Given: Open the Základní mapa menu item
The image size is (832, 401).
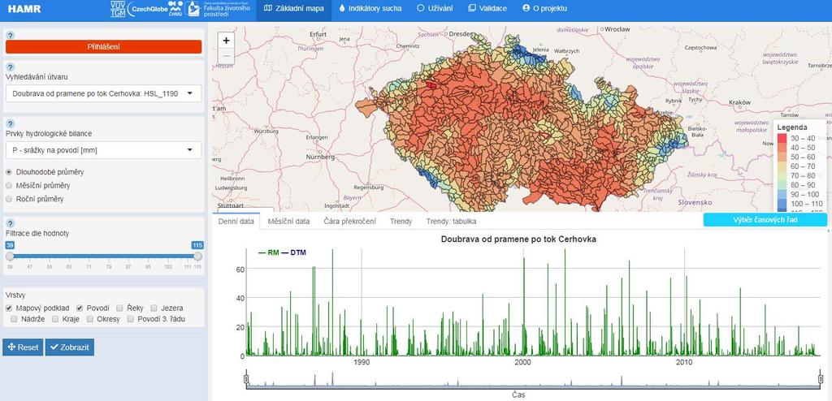Looking at the screenshot, I should pos(294,8).
